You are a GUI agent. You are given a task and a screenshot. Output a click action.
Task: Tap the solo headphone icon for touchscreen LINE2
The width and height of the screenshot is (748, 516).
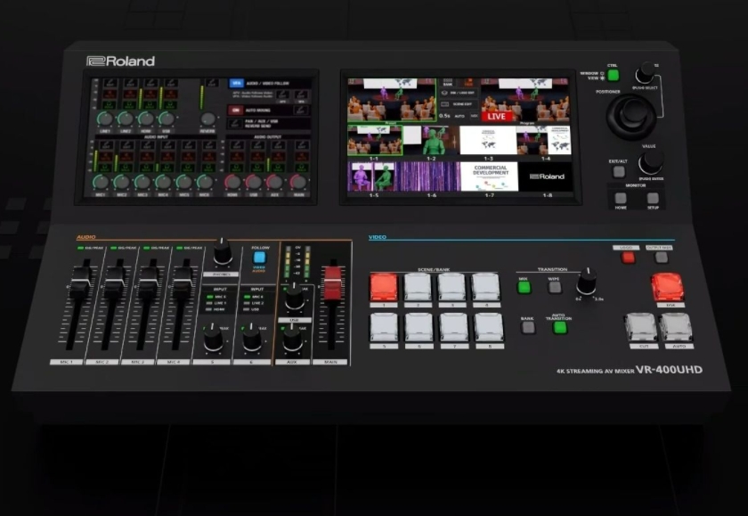click(x=130, y=105)
